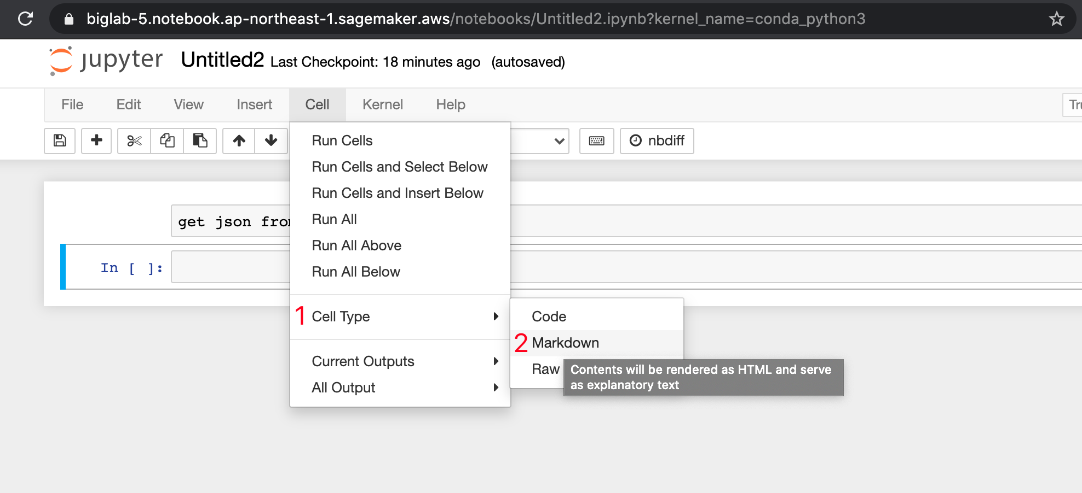
Task: Cut selected cells with scissors icon
Action: point(134,141)
